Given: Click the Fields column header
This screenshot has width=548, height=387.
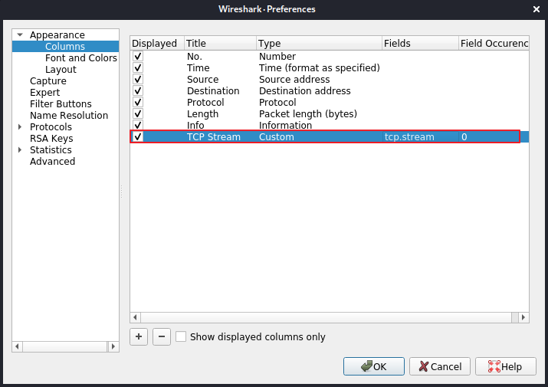Looking at the screenshot, I should point(420,43).
